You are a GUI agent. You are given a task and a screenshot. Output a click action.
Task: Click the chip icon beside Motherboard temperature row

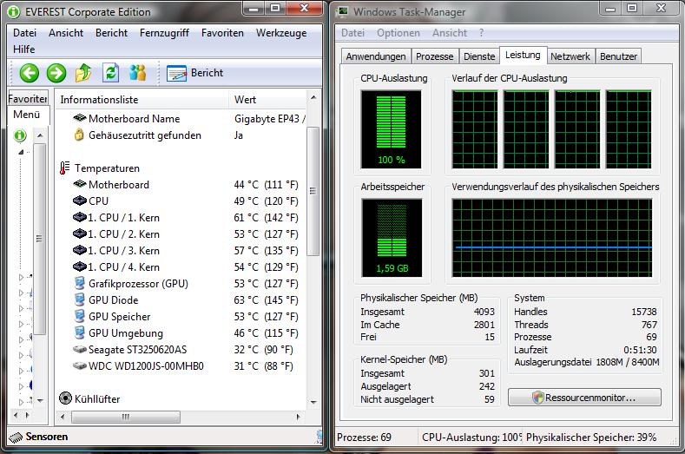(x=80, y=184)
